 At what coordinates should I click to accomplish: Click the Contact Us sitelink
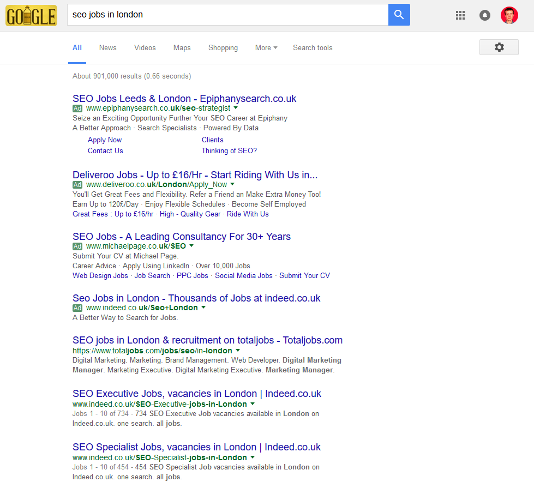[105, 151]
